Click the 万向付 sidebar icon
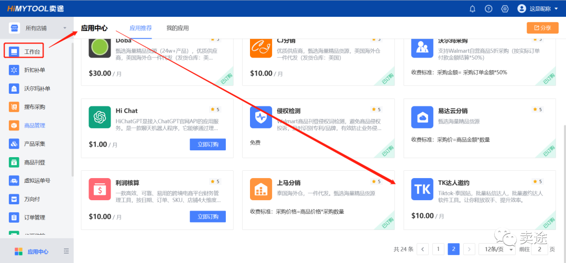Image resolution: width=566 pixels, height=263 pixels. coord(14,199)
